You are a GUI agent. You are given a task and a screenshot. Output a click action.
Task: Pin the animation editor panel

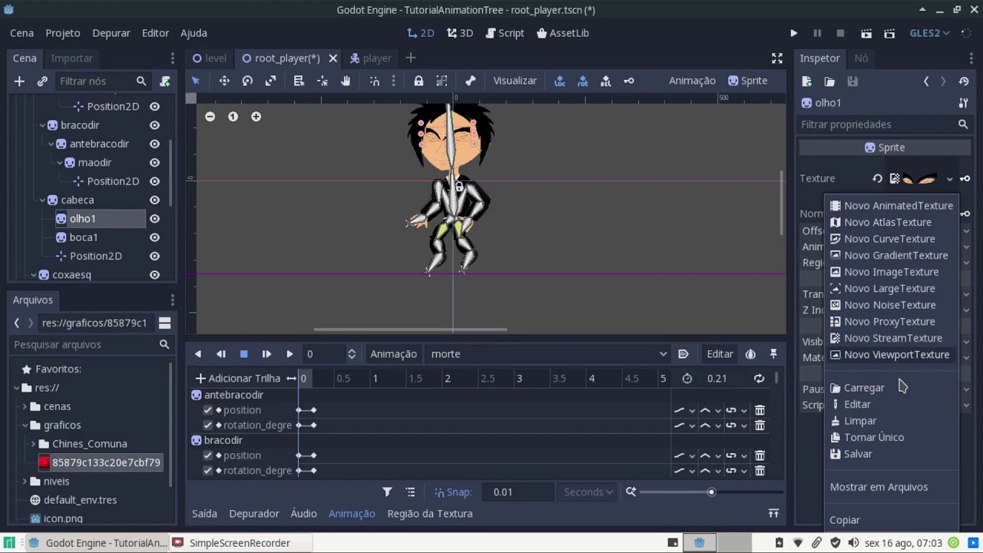[x=773, y=354]
